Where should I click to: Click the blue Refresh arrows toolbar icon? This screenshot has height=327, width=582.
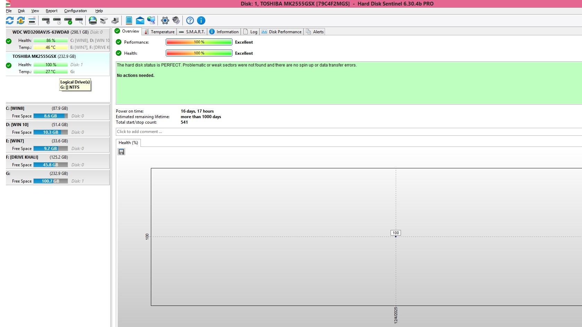coord(10,20)
